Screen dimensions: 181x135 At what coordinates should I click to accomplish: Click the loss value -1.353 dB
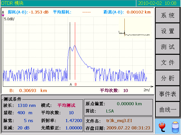pos(39,12)
